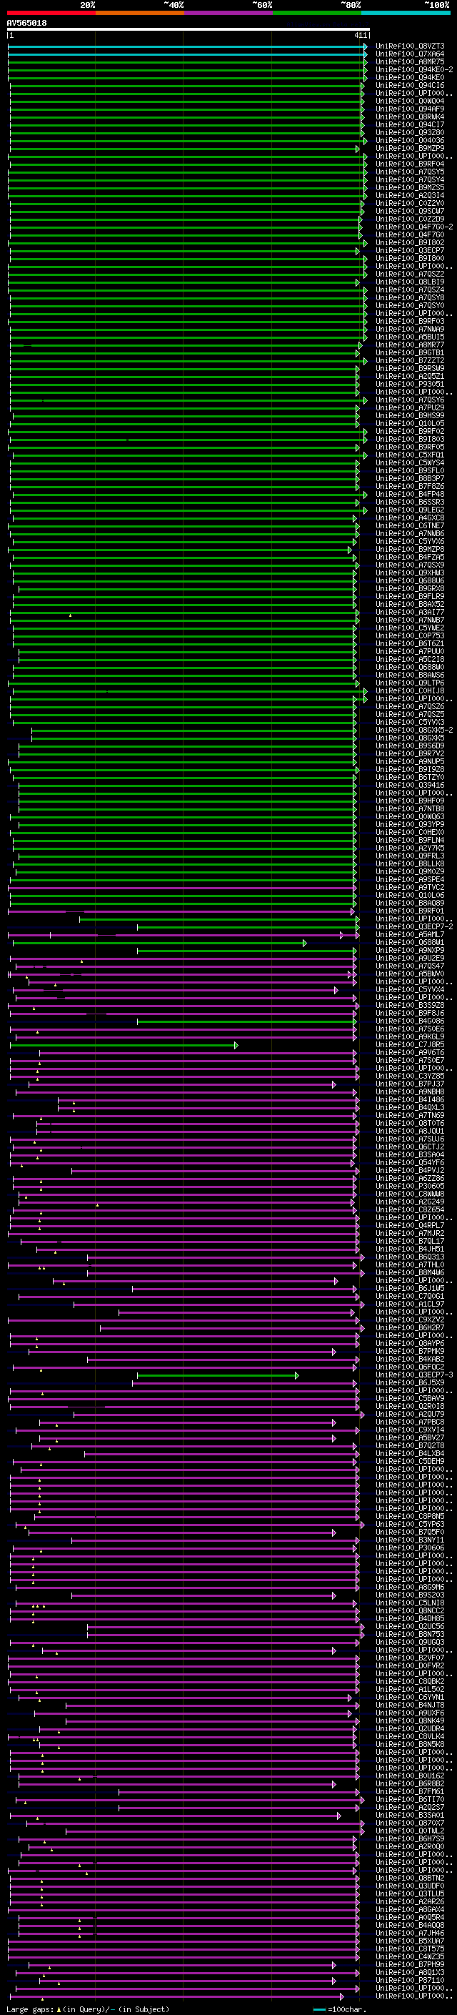Click label UniRef100_A9KGL9
Screen dimensions: 457x2015
[x=409, y=1036]
